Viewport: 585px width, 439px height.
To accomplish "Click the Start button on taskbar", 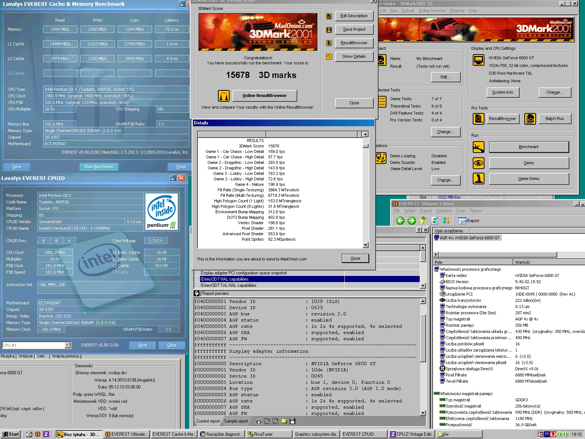I will 11,434.
